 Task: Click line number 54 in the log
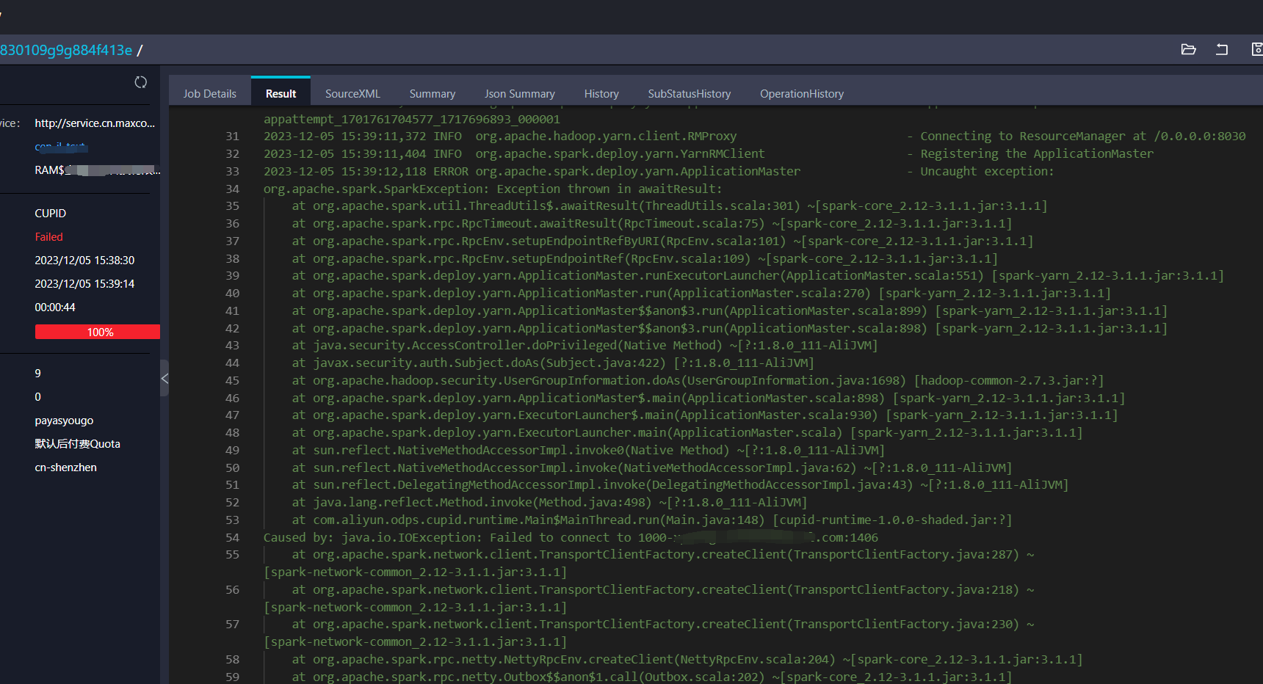(x=232, y=537)
